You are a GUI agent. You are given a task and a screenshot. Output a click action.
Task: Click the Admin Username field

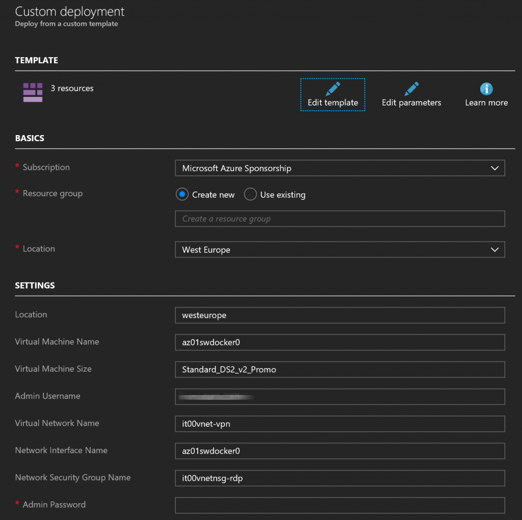[x=340, y=397]
